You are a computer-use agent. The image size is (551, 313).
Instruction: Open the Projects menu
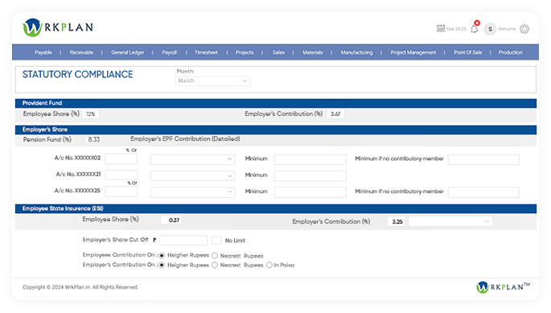tap(245, 52)
